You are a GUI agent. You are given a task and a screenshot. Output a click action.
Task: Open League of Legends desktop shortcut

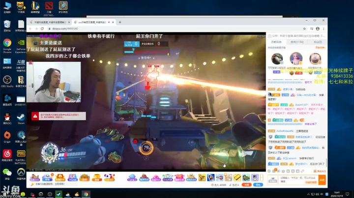35,7
